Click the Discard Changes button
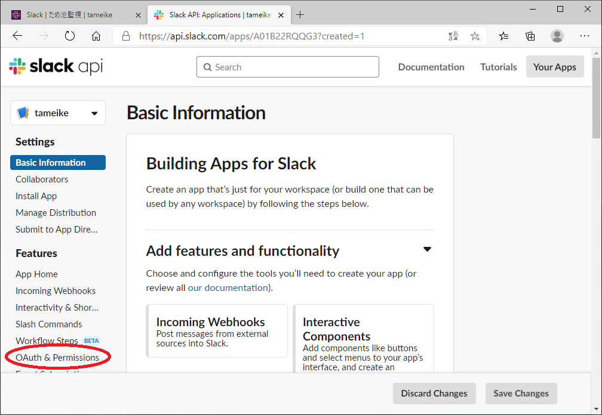Viewport: 602px width, 415px height. tap(434, 394)
